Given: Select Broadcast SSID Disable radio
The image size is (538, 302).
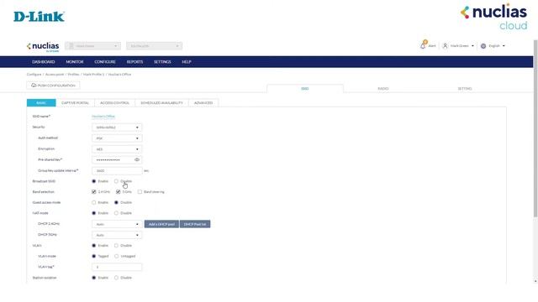Looking at the screenshot, I should pos(116,181).
